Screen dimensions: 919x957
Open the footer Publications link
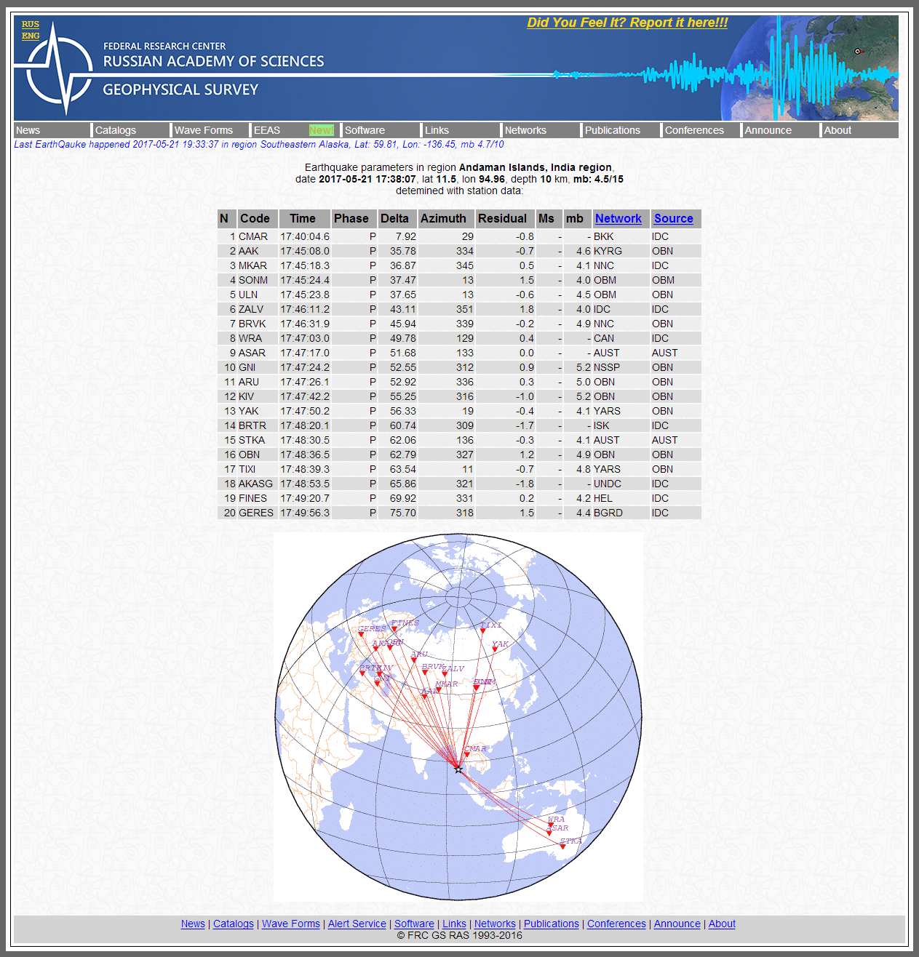(x=552, y=924)
